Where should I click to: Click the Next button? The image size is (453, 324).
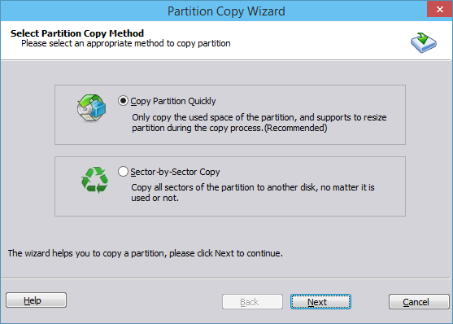(x=320, y=302)
